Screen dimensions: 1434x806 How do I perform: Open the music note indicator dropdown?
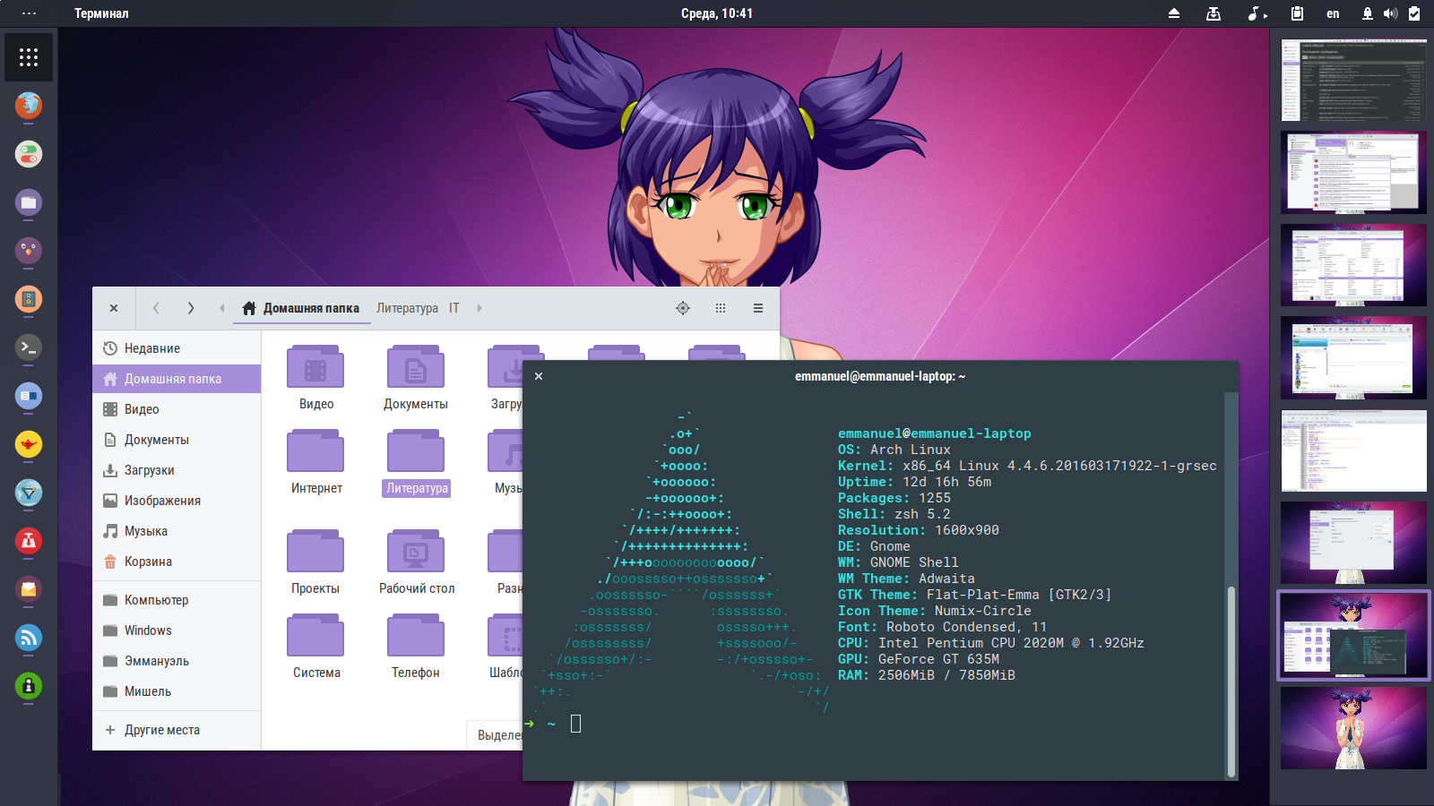pos(1257,13)
